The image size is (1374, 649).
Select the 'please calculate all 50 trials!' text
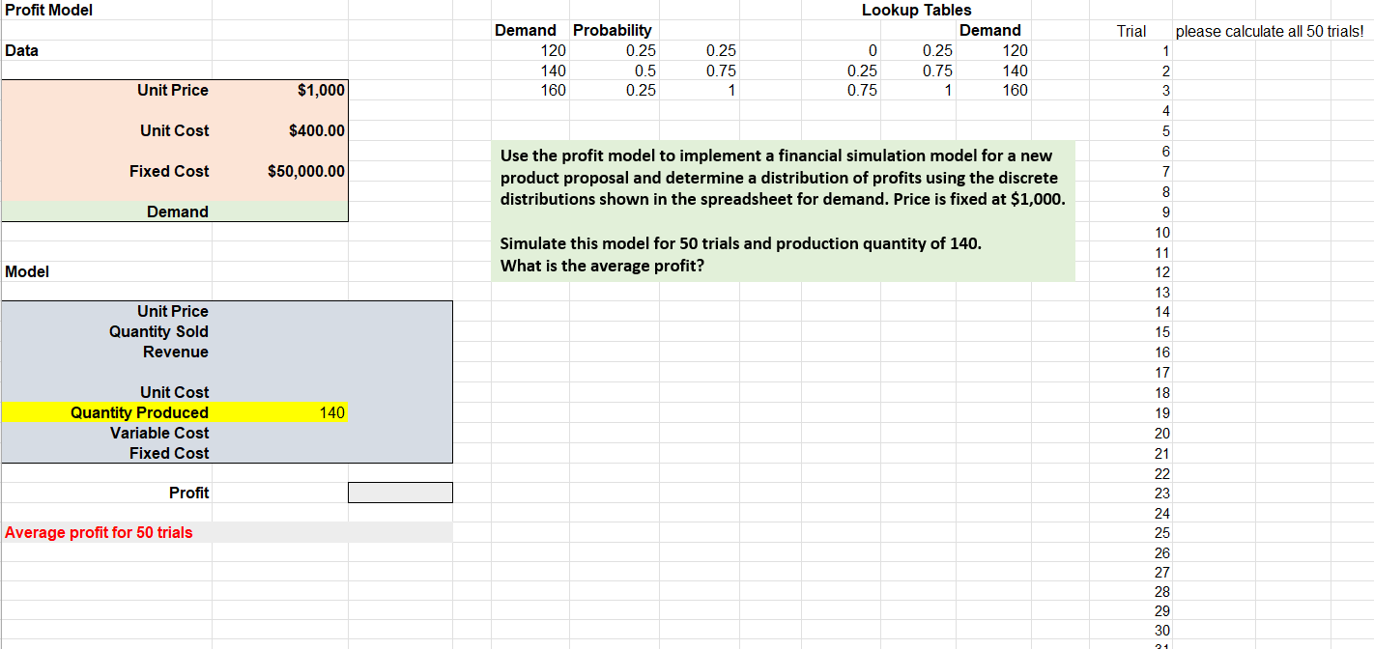pos(1271,30)
